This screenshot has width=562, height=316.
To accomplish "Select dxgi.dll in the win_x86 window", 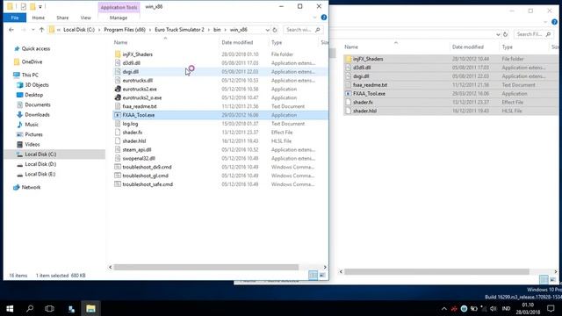I will pyautogui.click(x=131, y=72).
